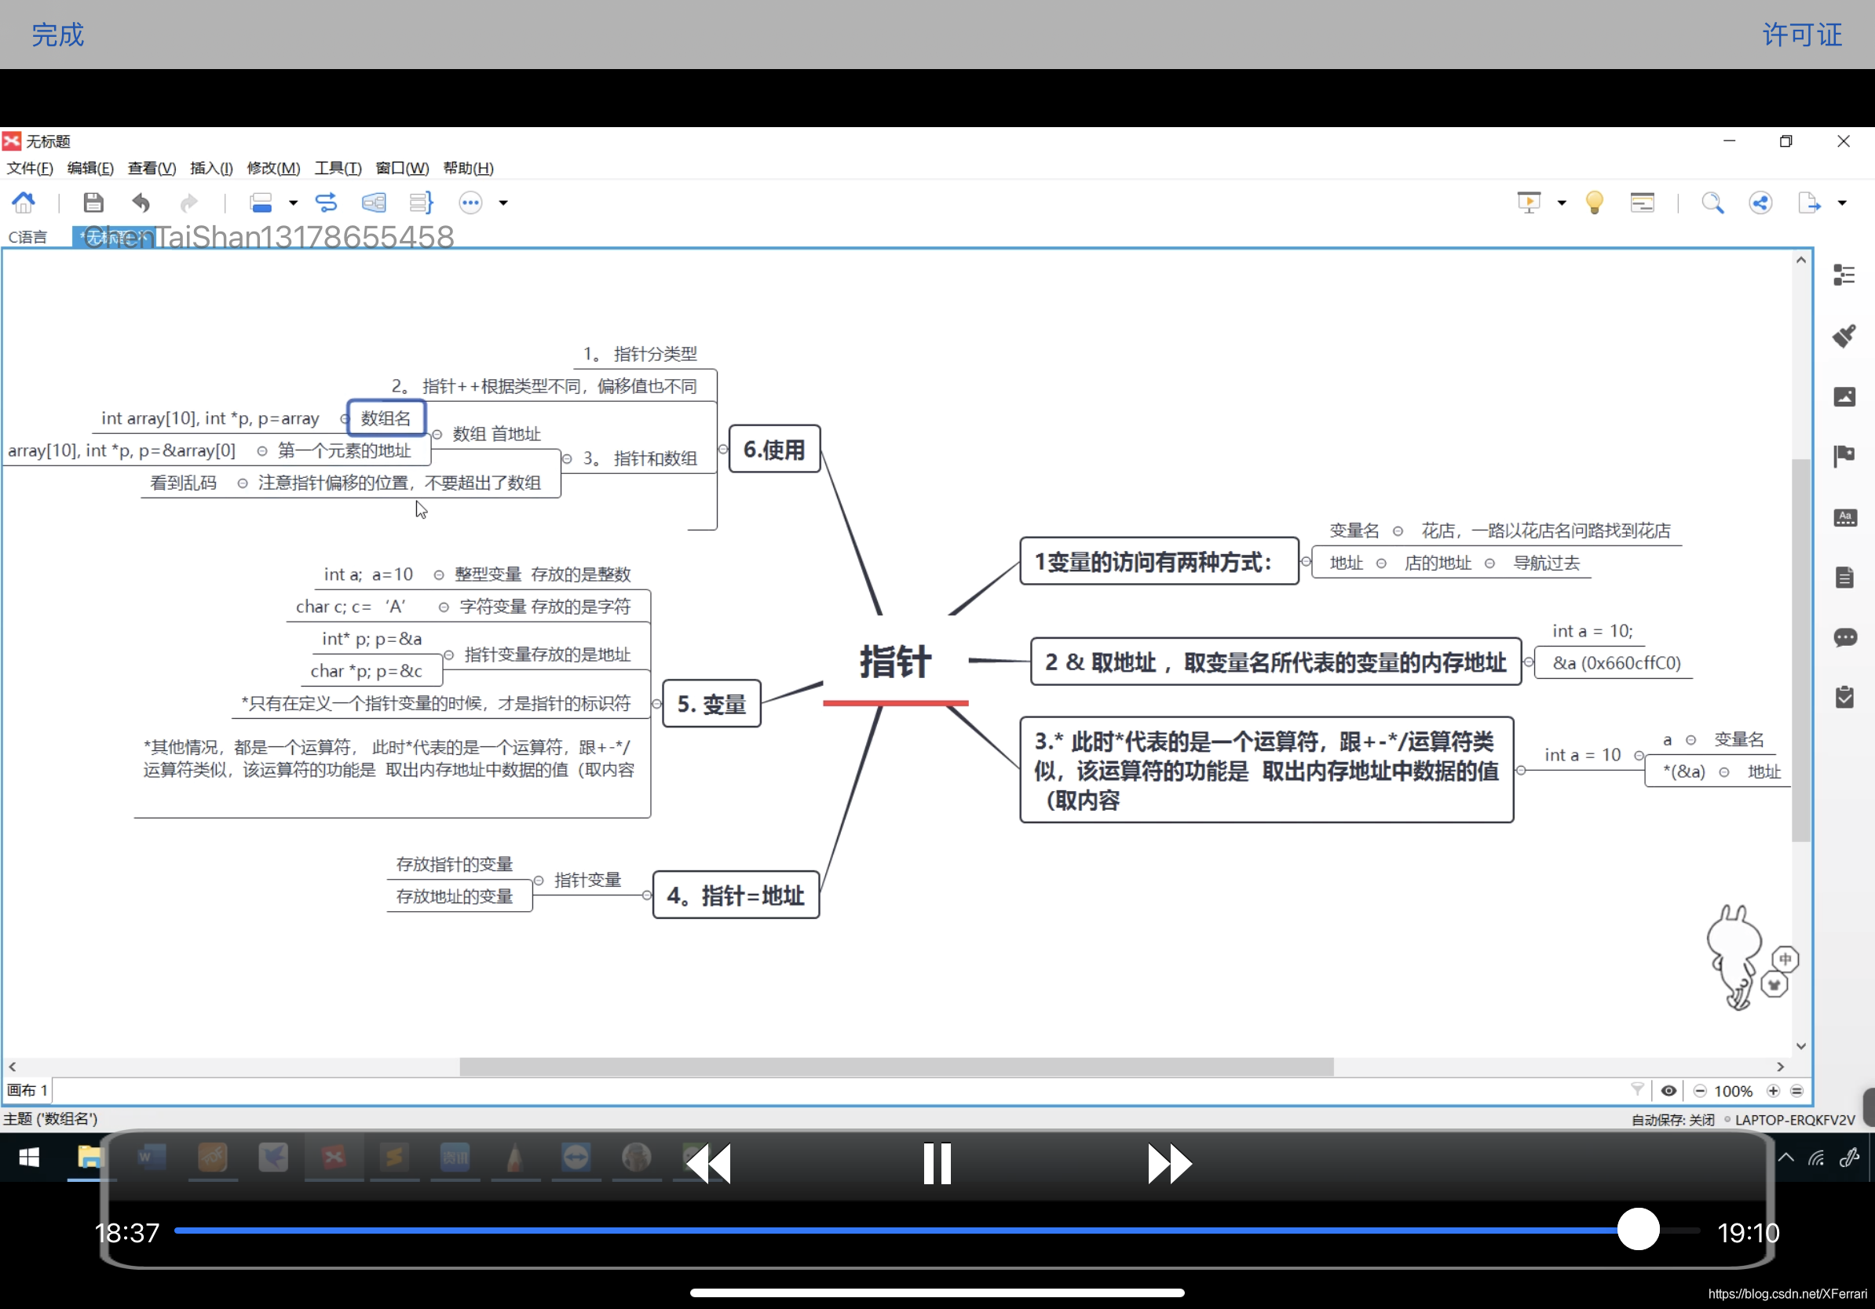Open the share icon near search
The width and height of the screenshot is (1875, 1309).
1760,202
